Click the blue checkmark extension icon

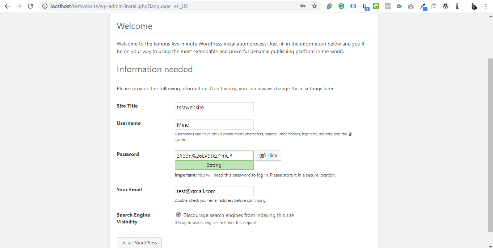399,6
